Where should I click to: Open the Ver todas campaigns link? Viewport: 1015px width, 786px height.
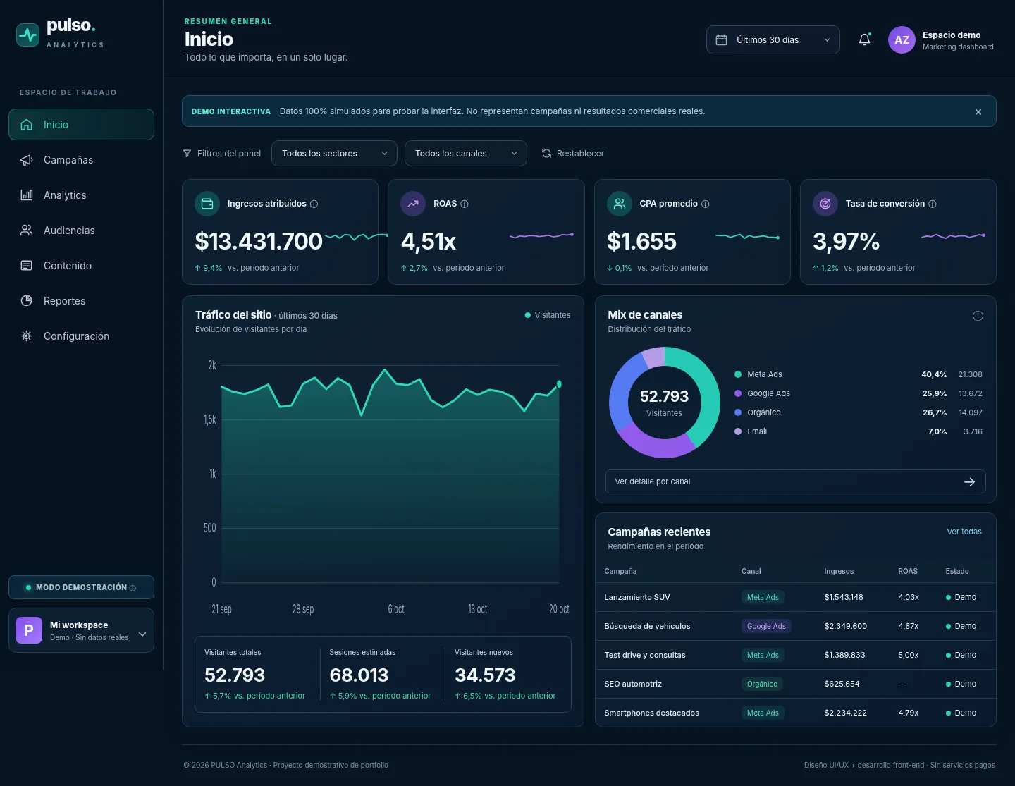click(964, 532)
